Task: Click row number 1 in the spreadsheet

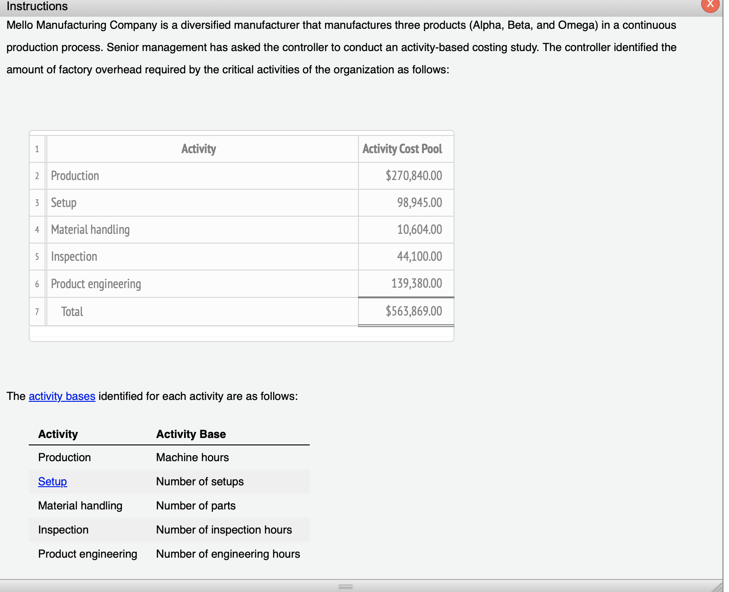Action: [x=37, y=149]
